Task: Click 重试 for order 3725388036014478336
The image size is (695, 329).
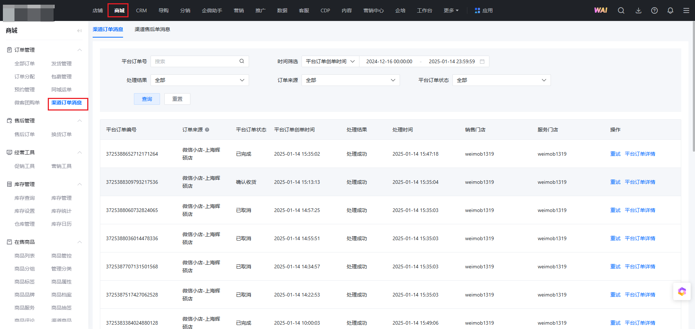Action: (x=615, y=238)
